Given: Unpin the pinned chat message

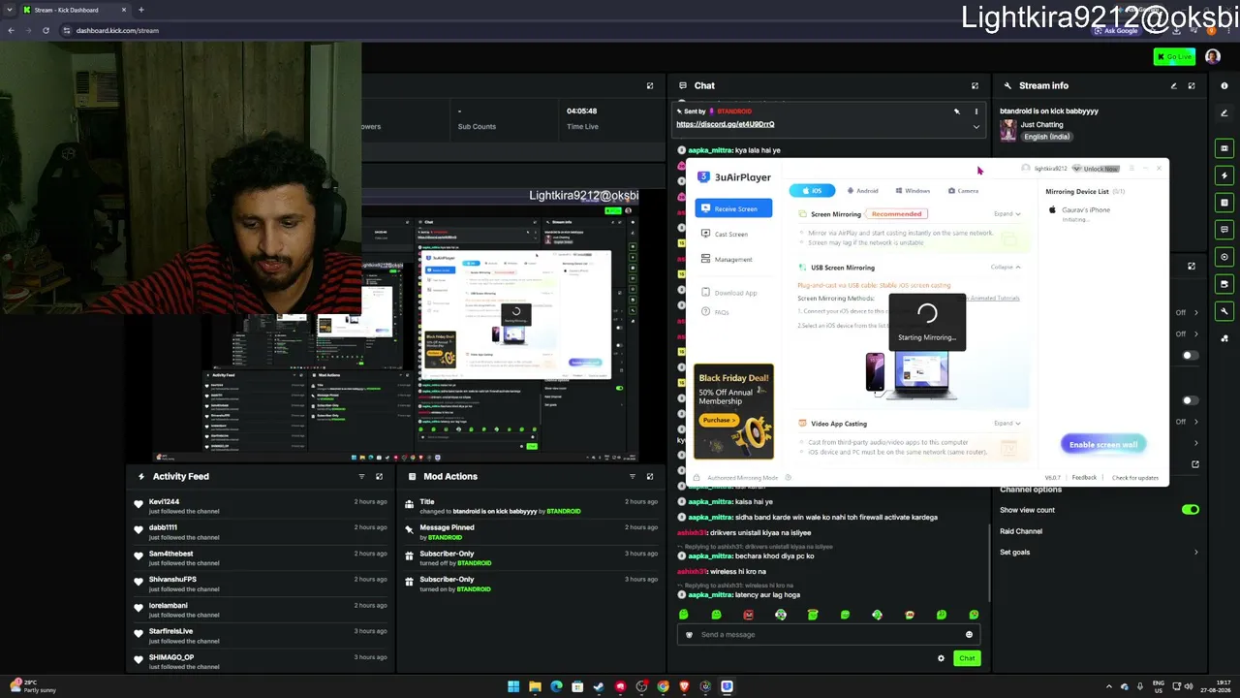Looking at the screenshot, I should click(x=956, y=111).
